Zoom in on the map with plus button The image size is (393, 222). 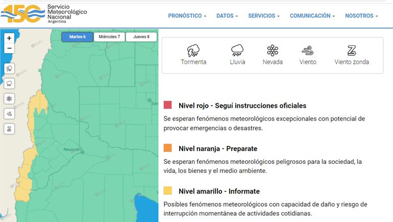pos(9,38)
